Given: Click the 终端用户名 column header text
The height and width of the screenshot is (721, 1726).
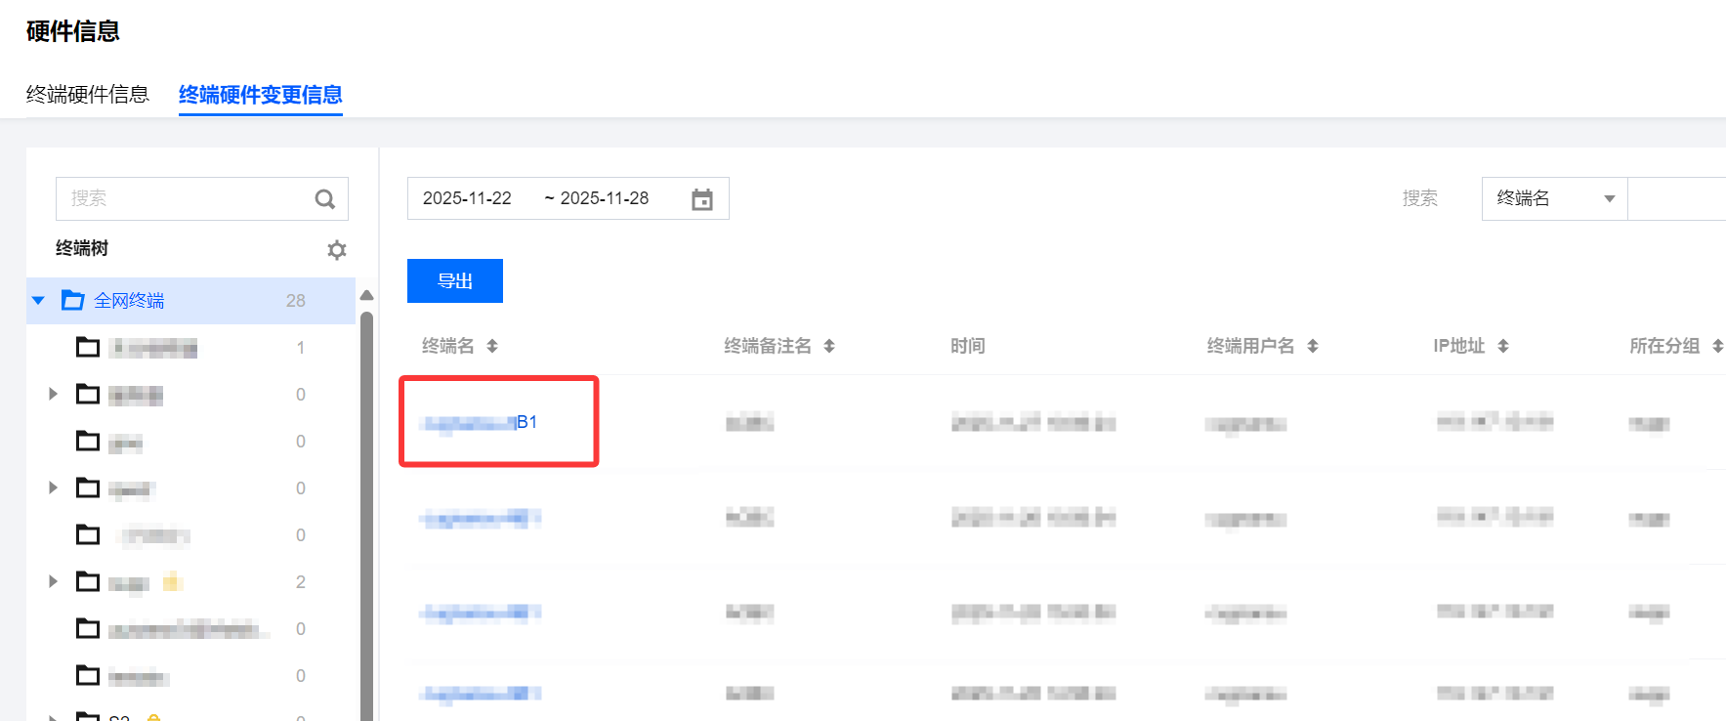Looking at the screenshot, I should [1251, 346].
